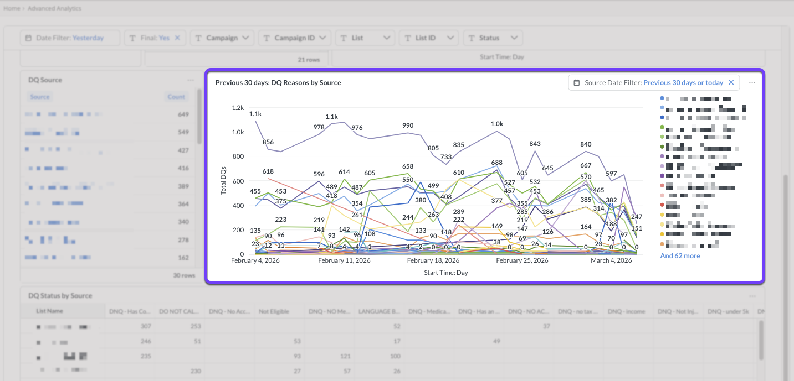Click calendar icon in Source Date Filter

(577, 82)
